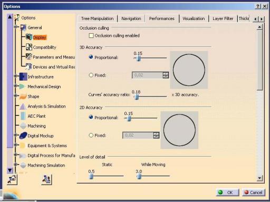Click the Compatibility icon in the tree
Viewport: 270px width, 202px height.
29,47
